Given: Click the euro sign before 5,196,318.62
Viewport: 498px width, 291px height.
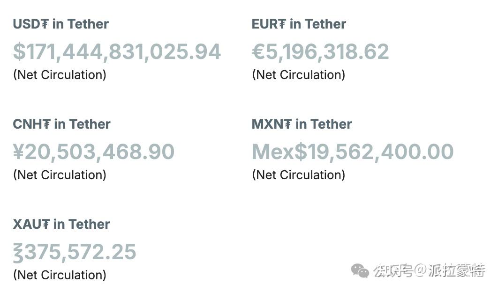Looking at the screenshot, I should coord(258,52).
